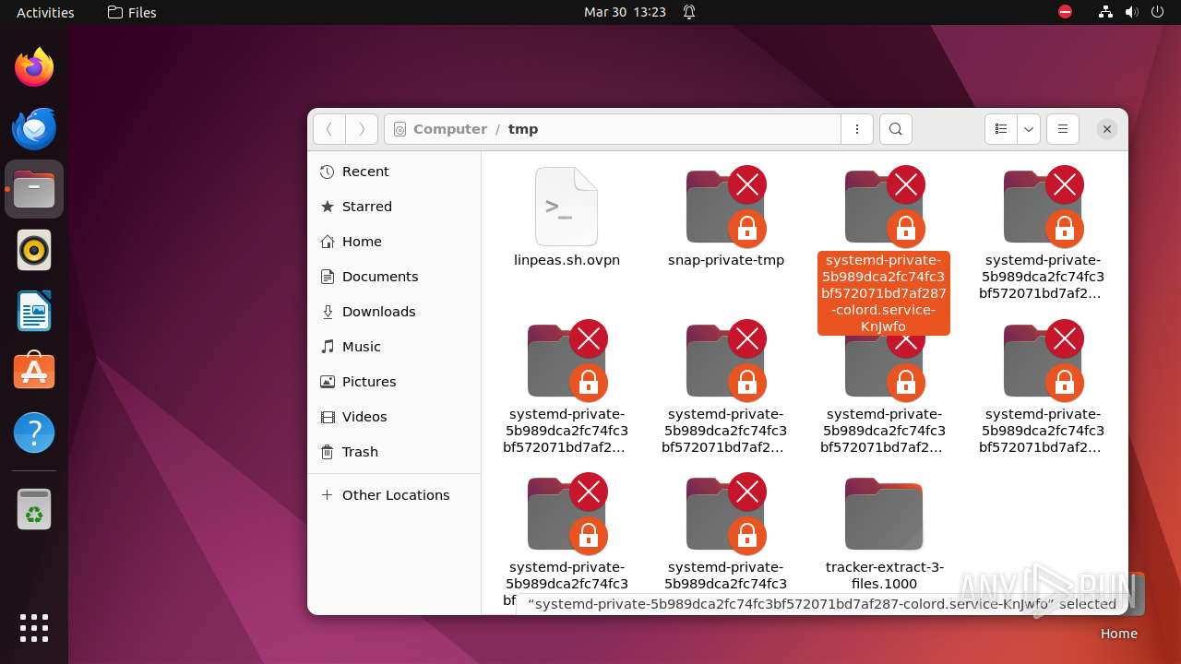Viewport: 1181px width, 664px height.
Task: Select the colord.service-KnJwfo folder icon
Action: point(885,207)
